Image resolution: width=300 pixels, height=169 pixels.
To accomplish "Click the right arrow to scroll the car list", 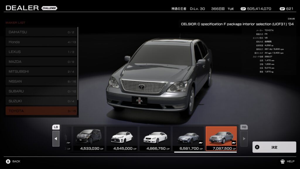I will pos(244,138).
